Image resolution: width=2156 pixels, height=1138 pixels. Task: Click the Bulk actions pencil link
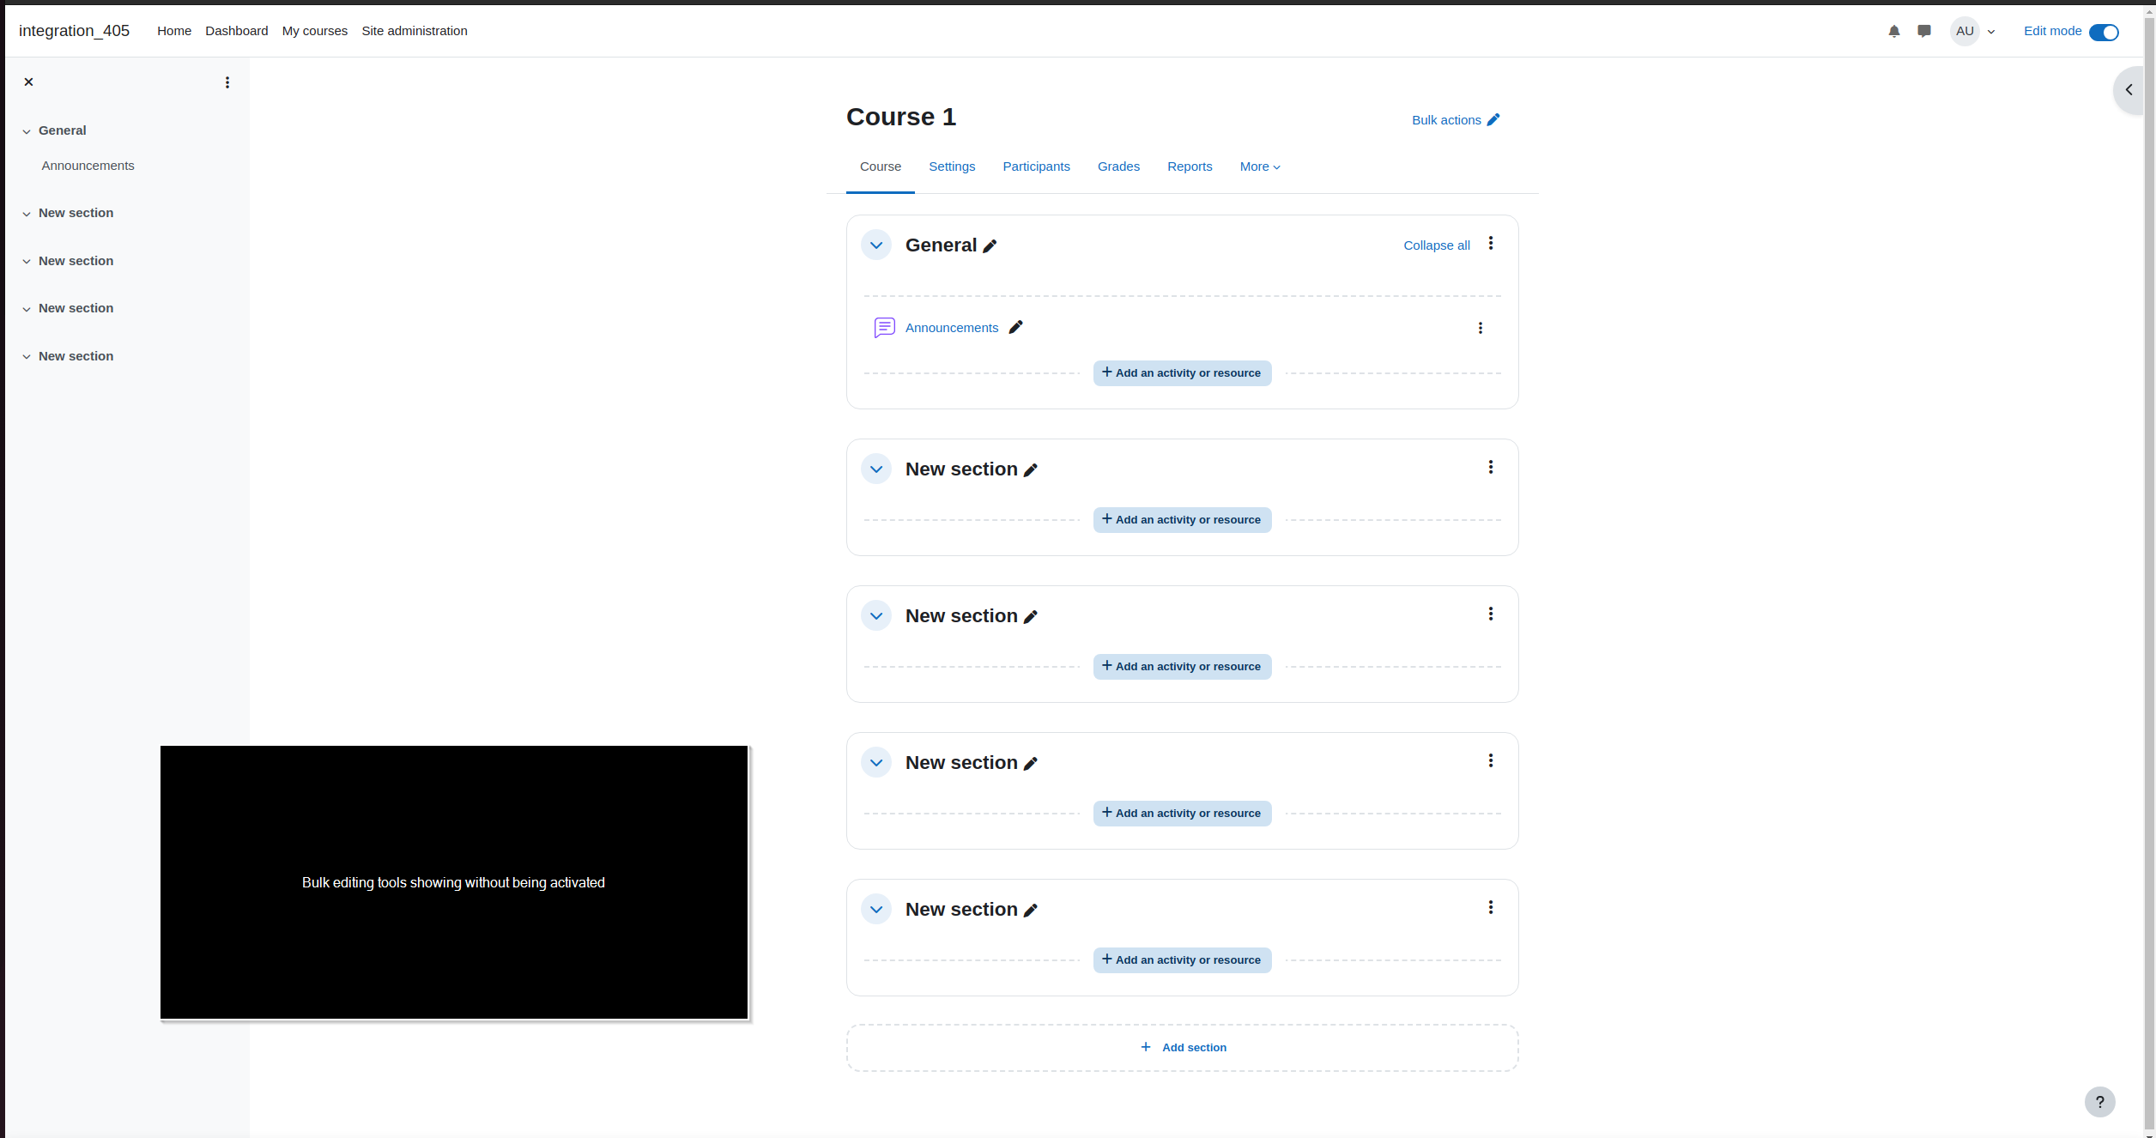point(1456,120)
